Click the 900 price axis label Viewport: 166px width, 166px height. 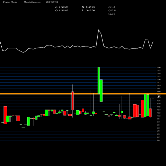158,128
